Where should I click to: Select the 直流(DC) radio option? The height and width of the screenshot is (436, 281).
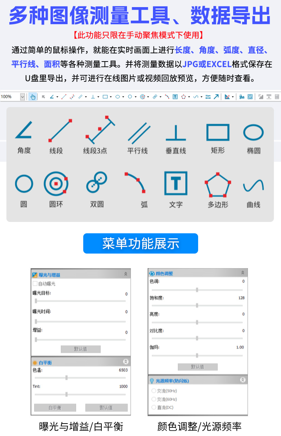pyautogui.click(x=154, y=408)
